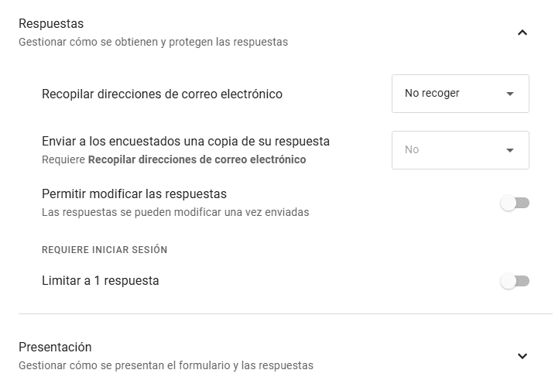Viewport: 555px width, 387px height.
Task: Click the 'Permitir modificar las respuestas' label text
Action: point(134,194)
